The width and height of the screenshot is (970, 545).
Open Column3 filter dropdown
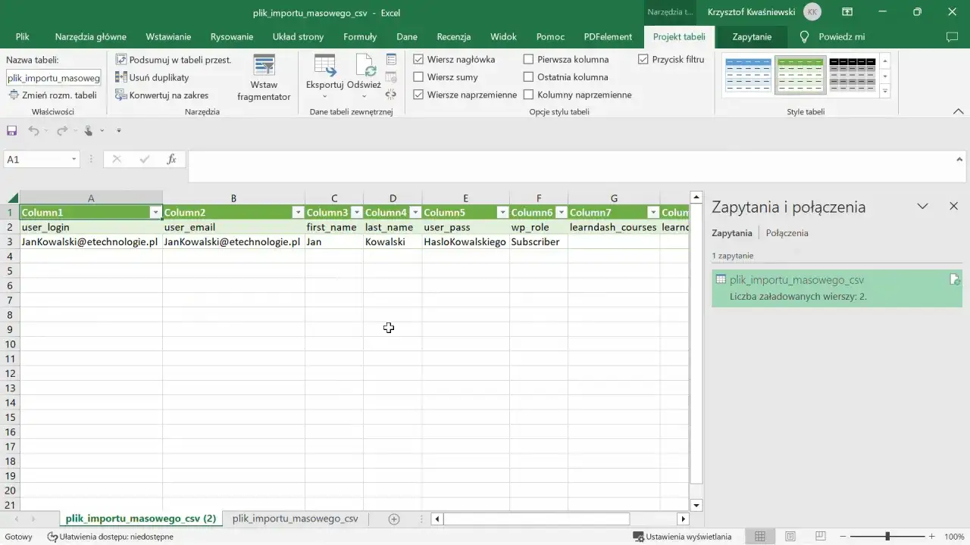coord(356,213)
